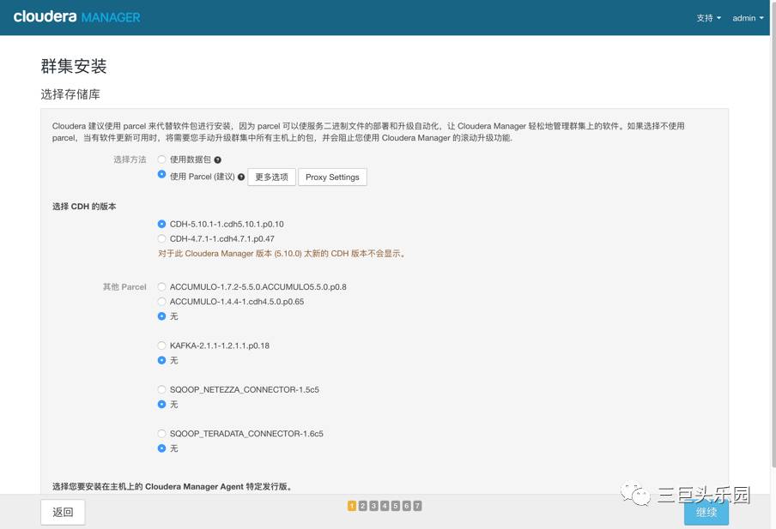Image resolution: width=776 pixels, height=529 pixels.
Task: Click the 更多选项 button
Action: pos(272,177)
